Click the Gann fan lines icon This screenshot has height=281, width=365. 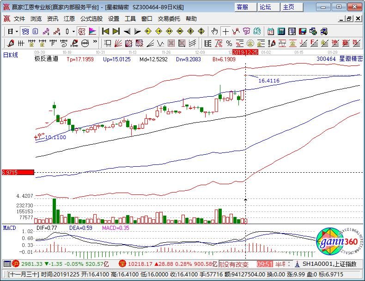coord(118,43)
